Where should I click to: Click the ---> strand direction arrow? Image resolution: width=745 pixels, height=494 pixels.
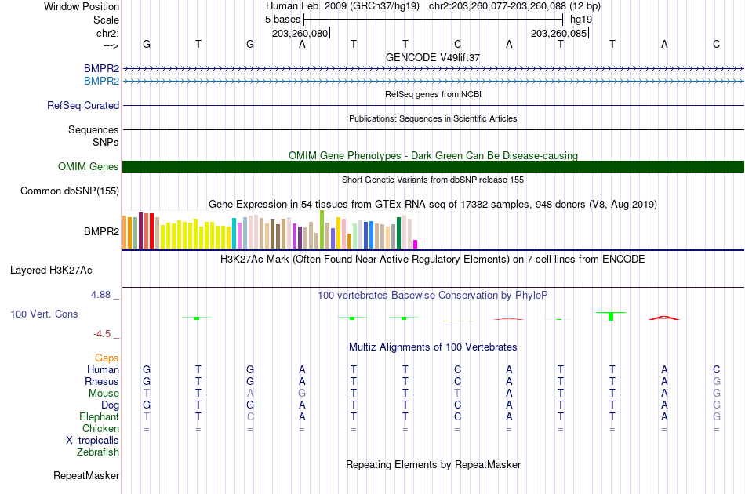pos(111,45)
